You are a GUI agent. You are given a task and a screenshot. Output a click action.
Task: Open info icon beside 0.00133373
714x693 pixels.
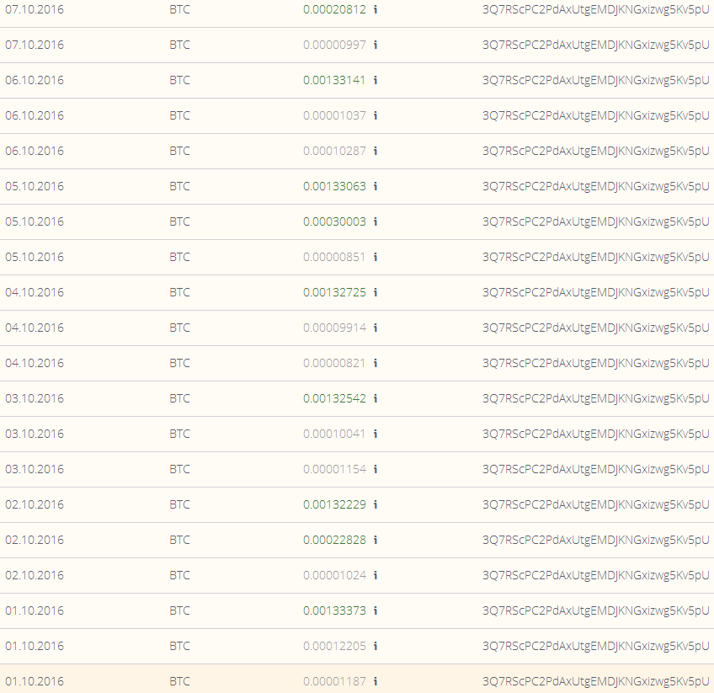pyautogui.click(x=376, y=610)
